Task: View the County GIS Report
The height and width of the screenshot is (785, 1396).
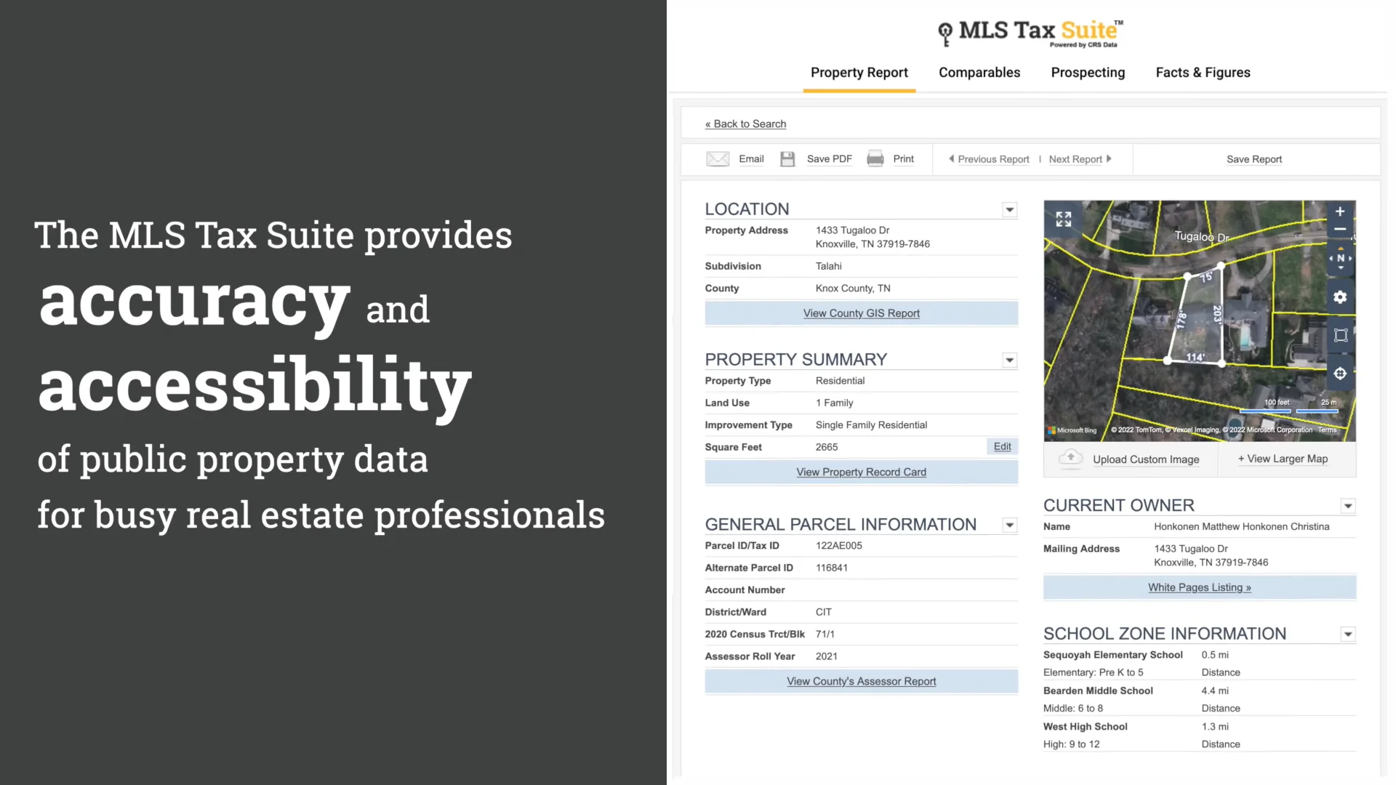Action: point(861,313)
